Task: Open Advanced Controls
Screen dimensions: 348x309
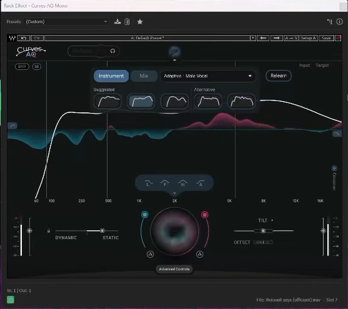Action: (174, 269)
